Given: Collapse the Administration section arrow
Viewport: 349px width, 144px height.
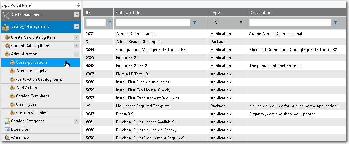Looking at the screenshot, I should (77, 54).
